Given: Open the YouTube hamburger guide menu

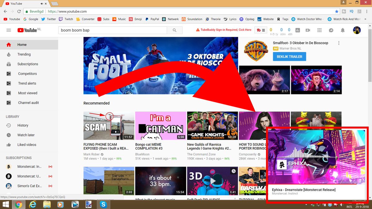Looking at the screenshot, I should click(9, 30).
